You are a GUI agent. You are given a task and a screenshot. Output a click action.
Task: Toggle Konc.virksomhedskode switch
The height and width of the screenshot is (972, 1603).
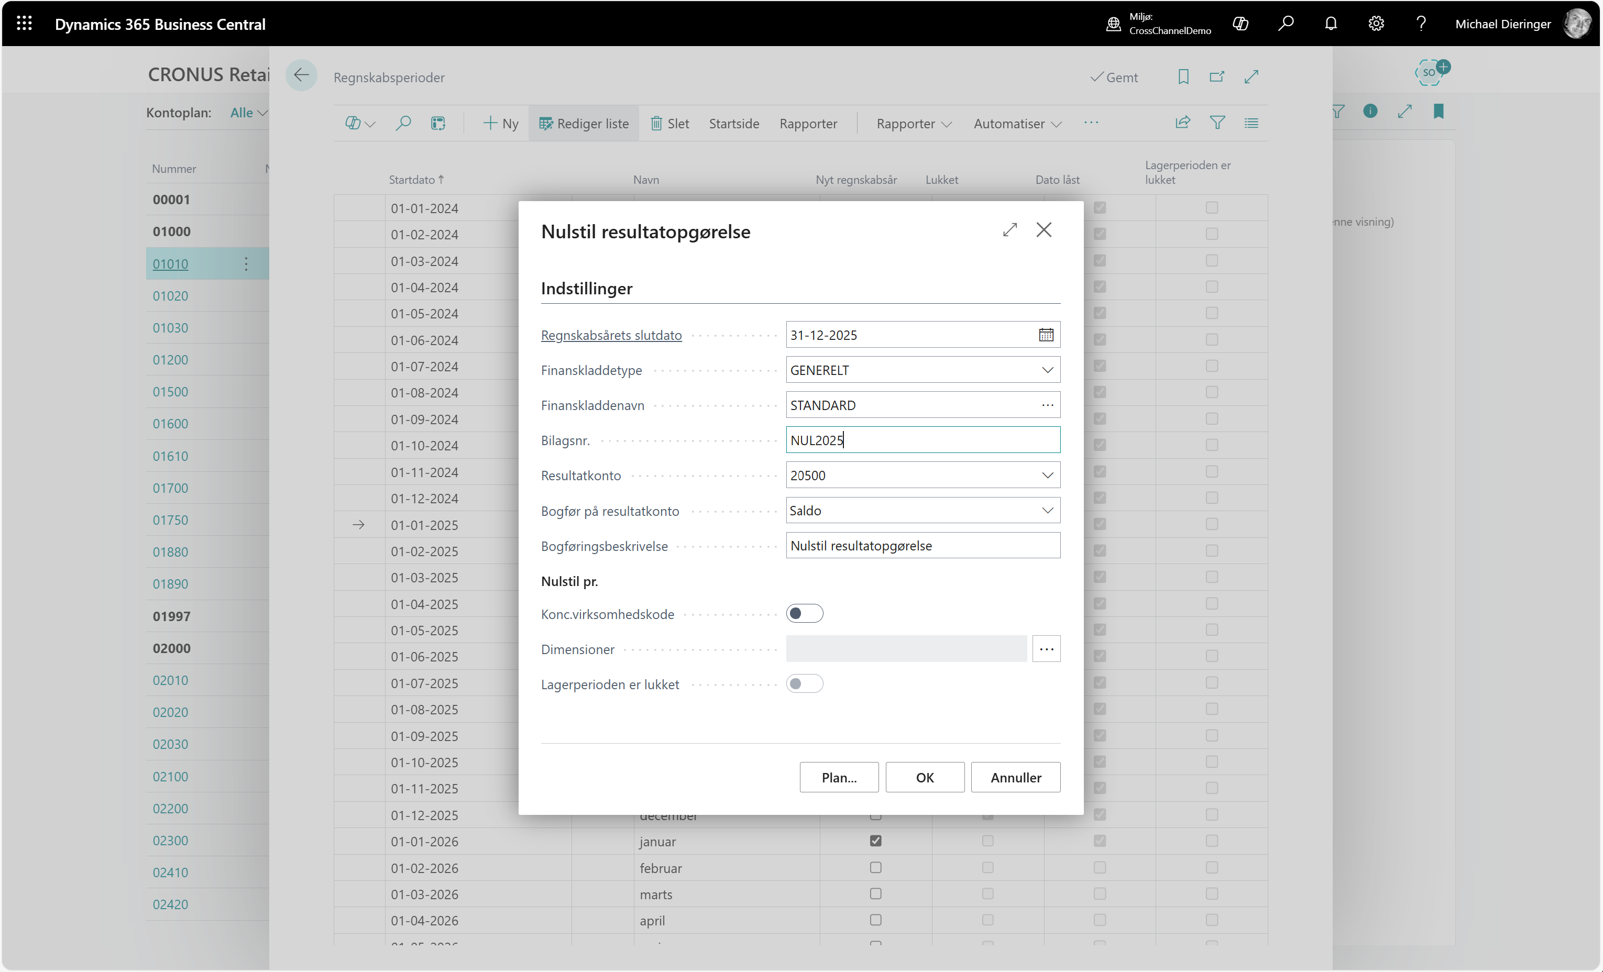click(804, 614)
